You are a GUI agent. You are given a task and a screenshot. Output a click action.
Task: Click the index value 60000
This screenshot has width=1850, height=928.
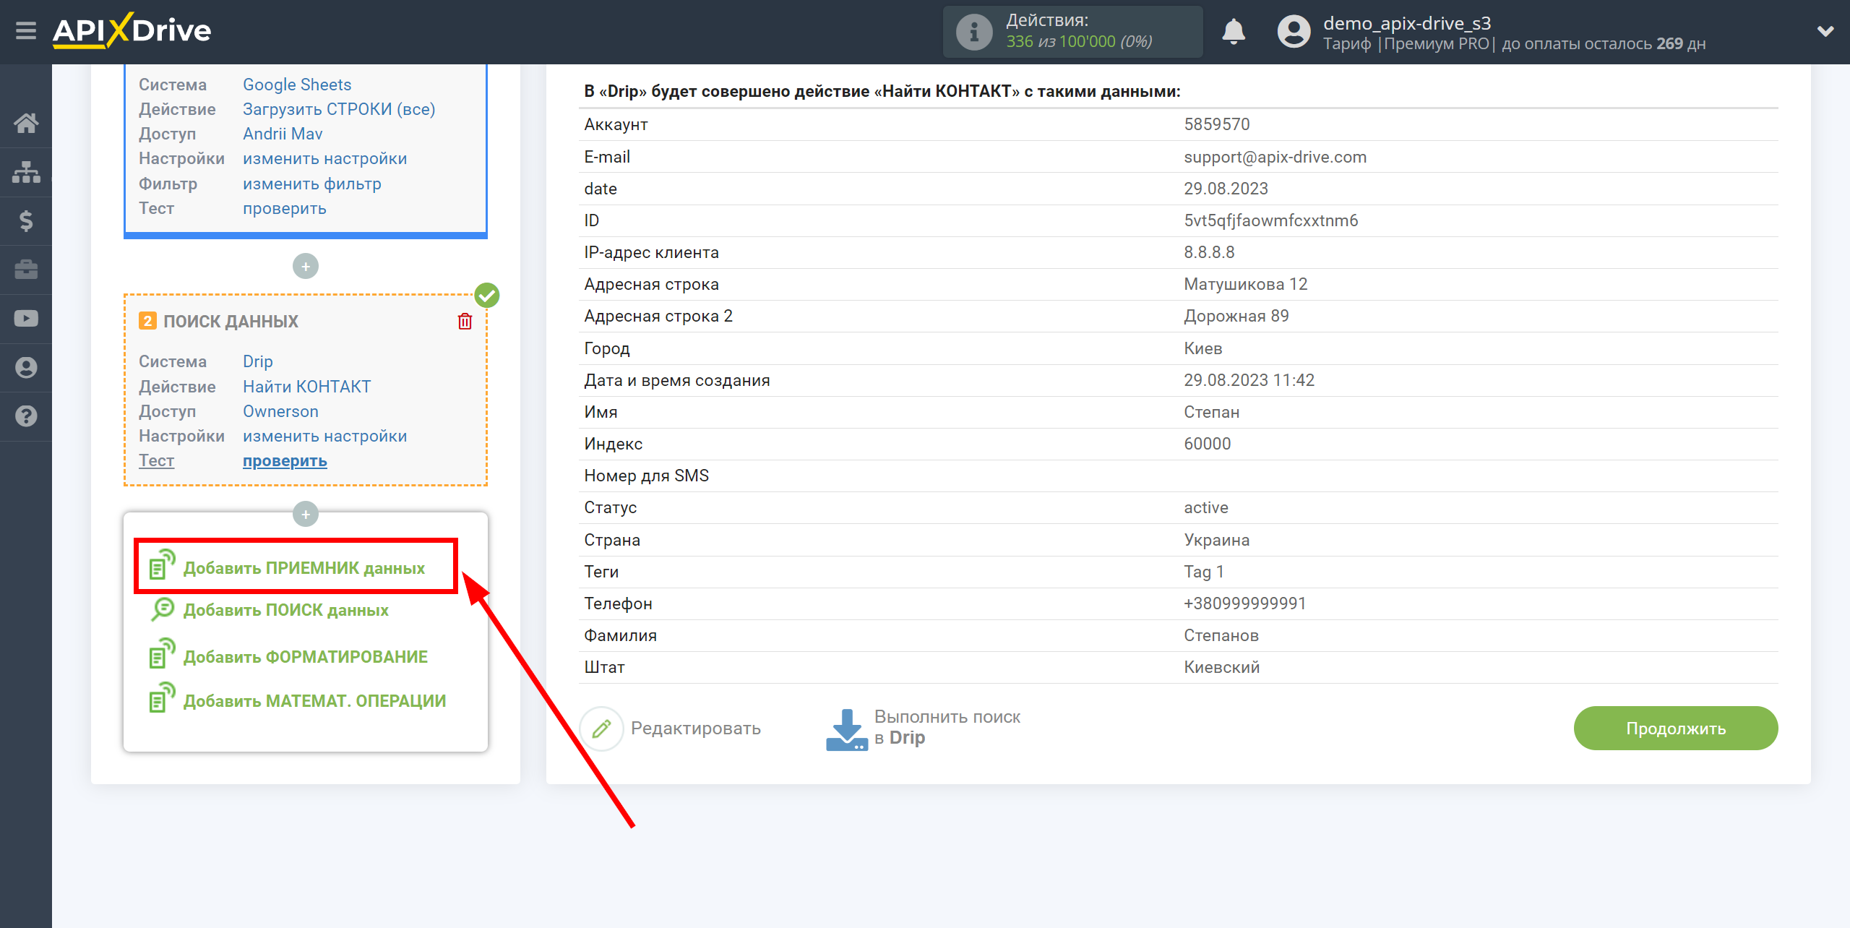coord(1207,444)
